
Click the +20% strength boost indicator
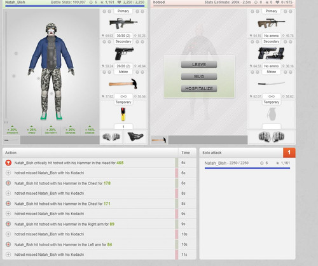12,130
